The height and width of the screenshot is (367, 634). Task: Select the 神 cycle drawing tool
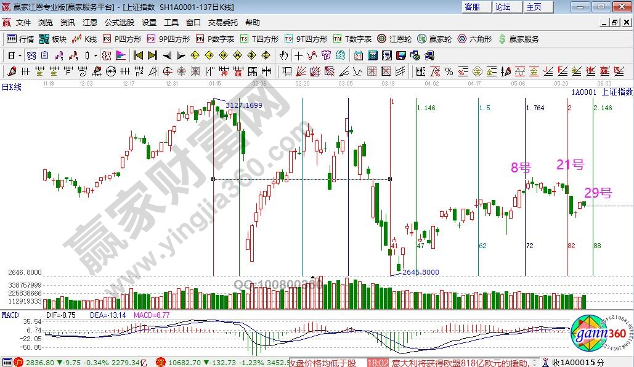(224, 71)
